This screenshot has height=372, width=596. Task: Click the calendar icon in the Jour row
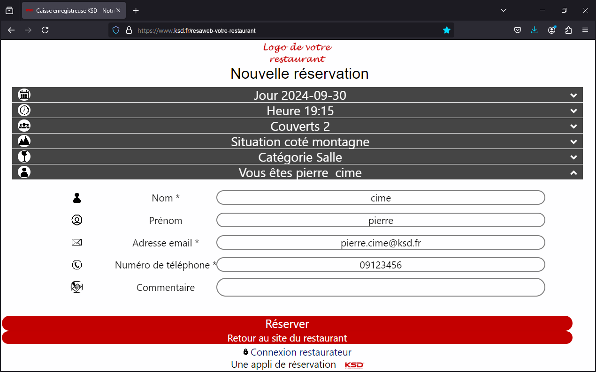pos(24,95)
